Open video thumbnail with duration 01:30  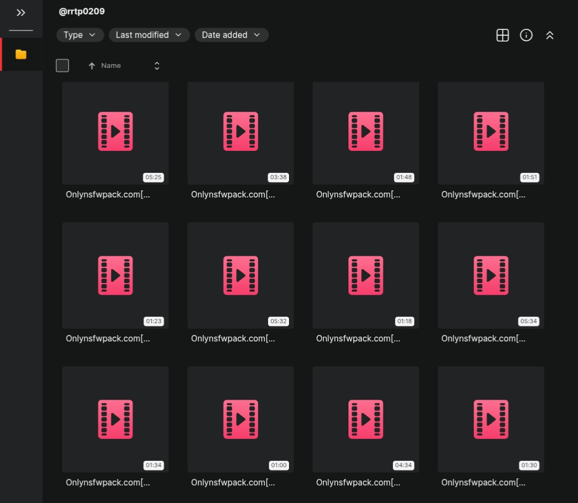click(x=491, y=420)
